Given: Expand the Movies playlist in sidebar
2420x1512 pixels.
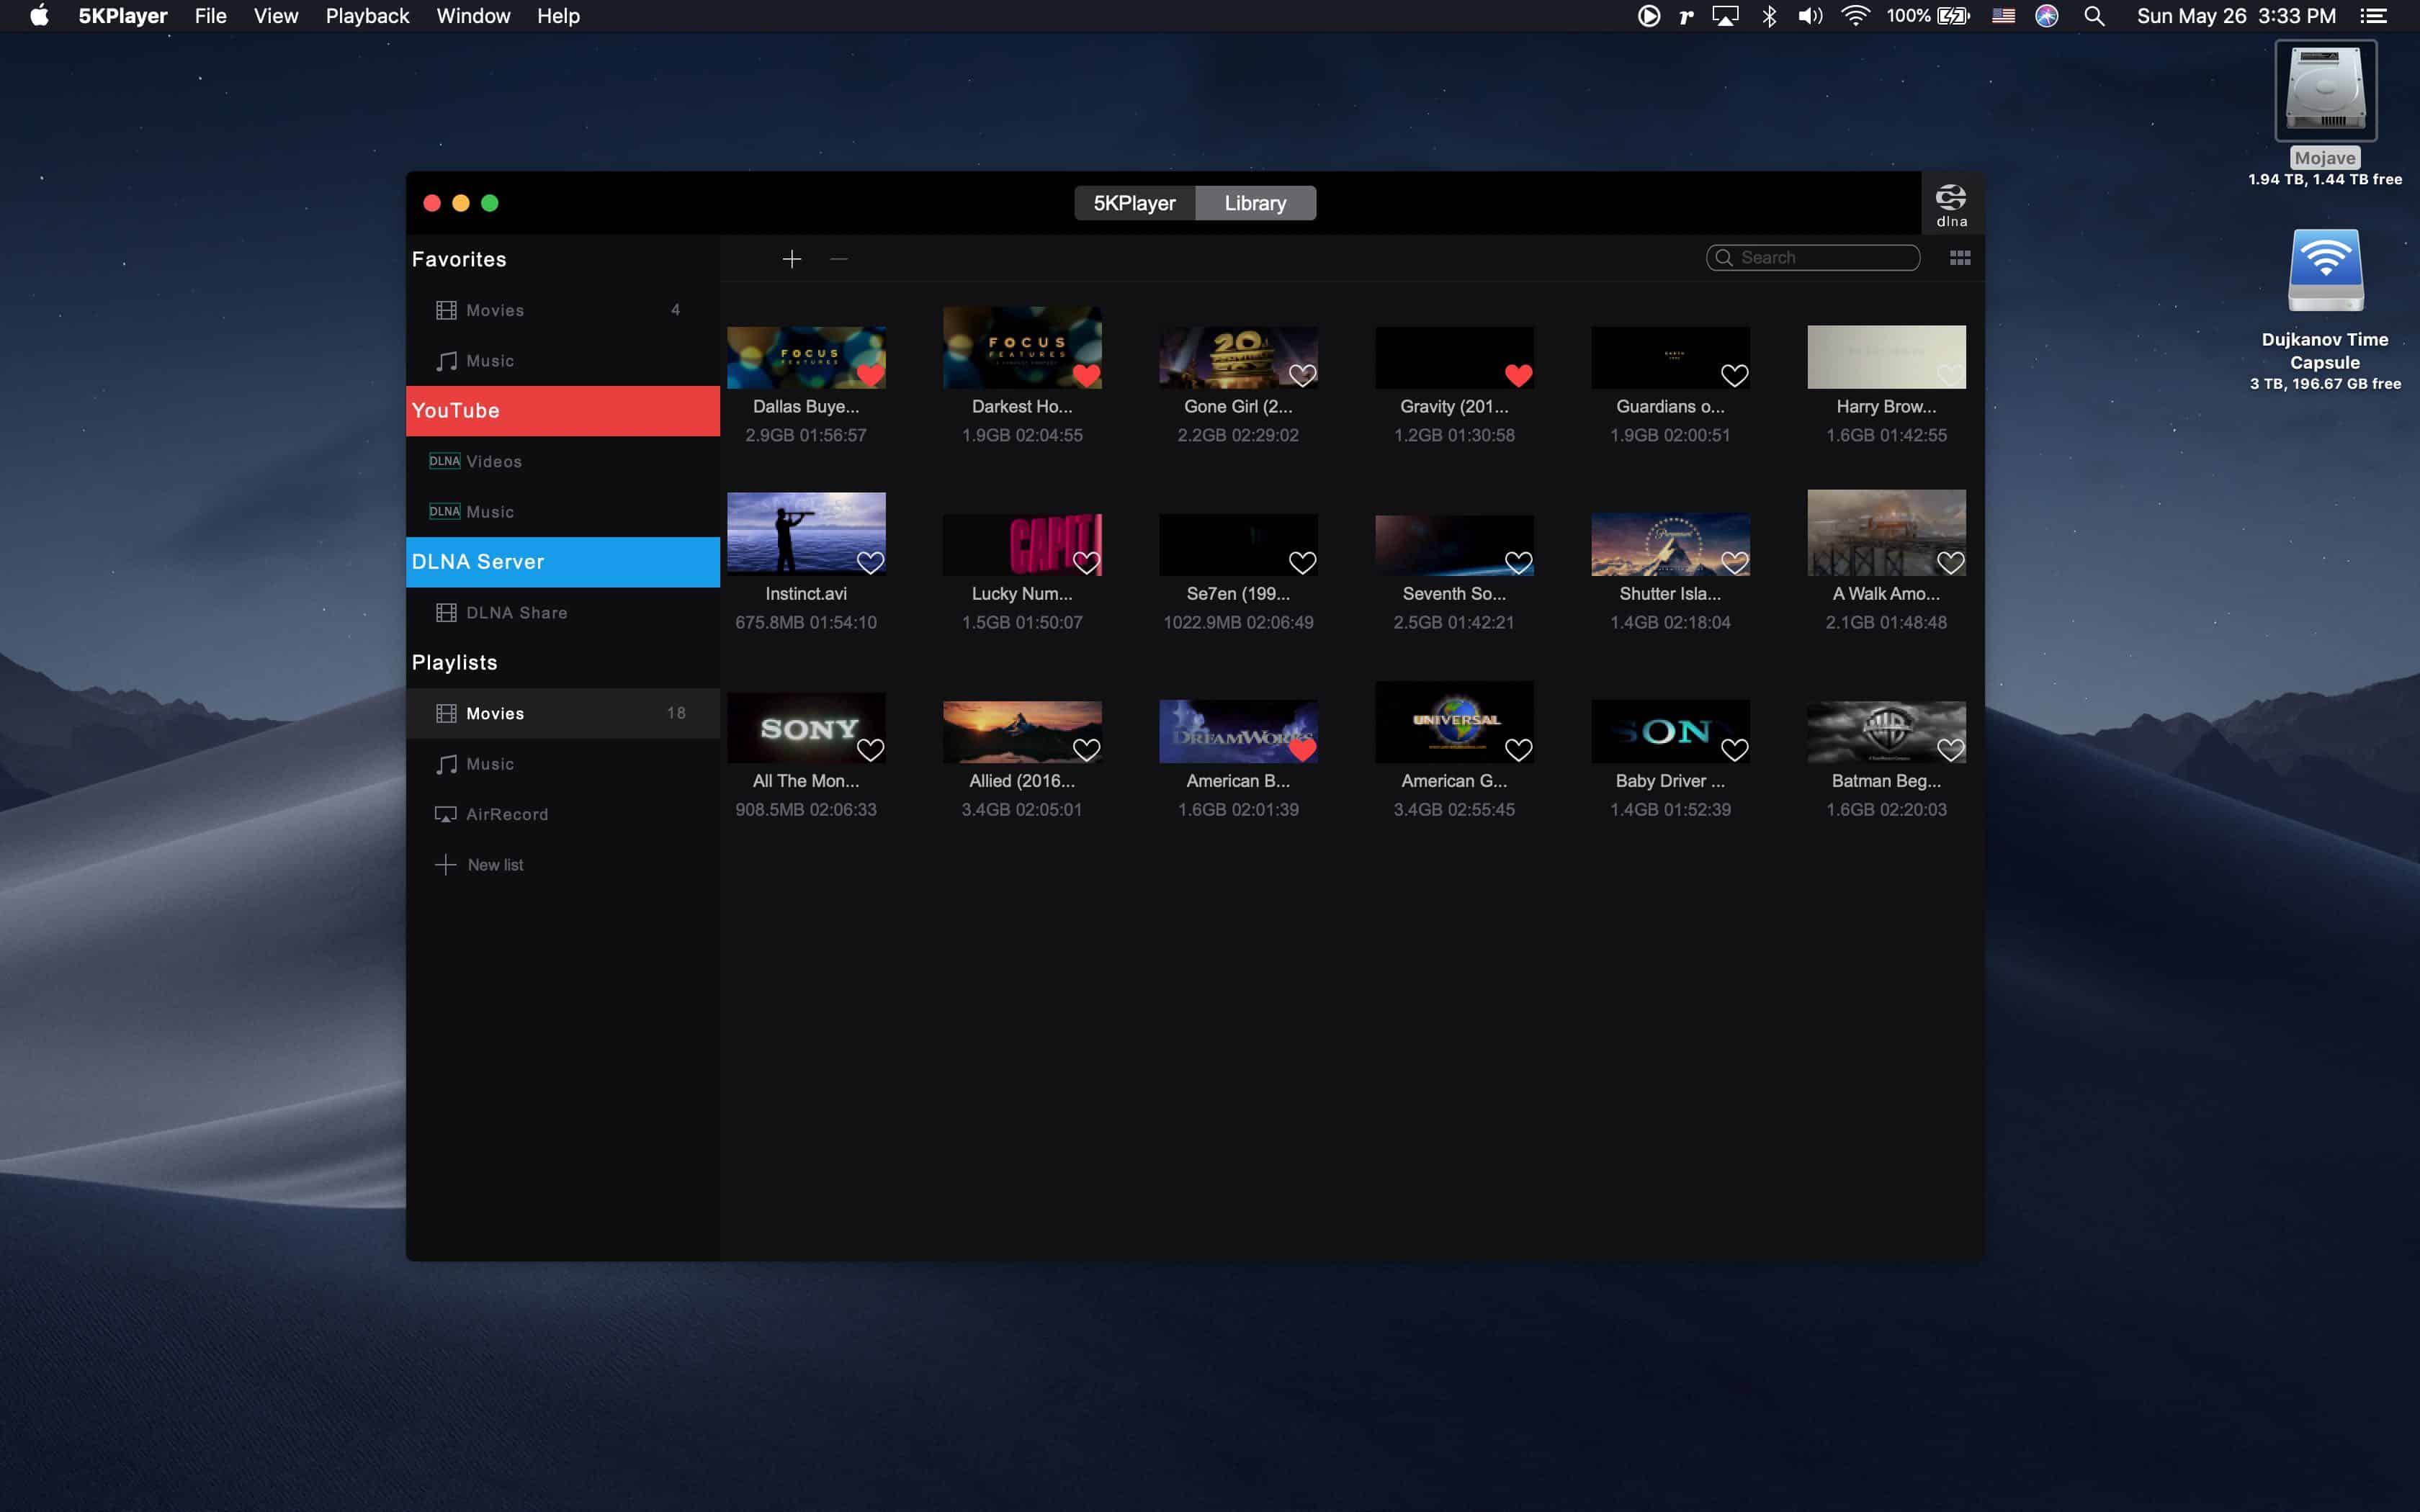Looking at the screenshot, I should coord(495,713).
